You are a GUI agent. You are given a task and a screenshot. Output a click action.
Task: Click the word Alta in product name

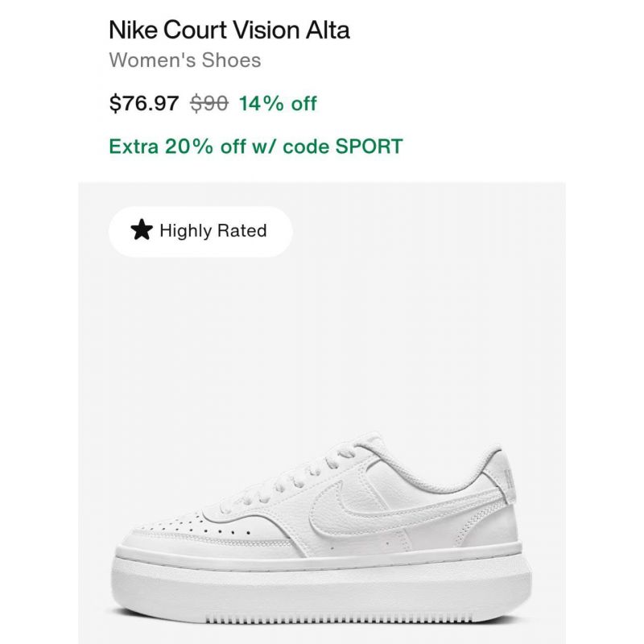[328, 30]
